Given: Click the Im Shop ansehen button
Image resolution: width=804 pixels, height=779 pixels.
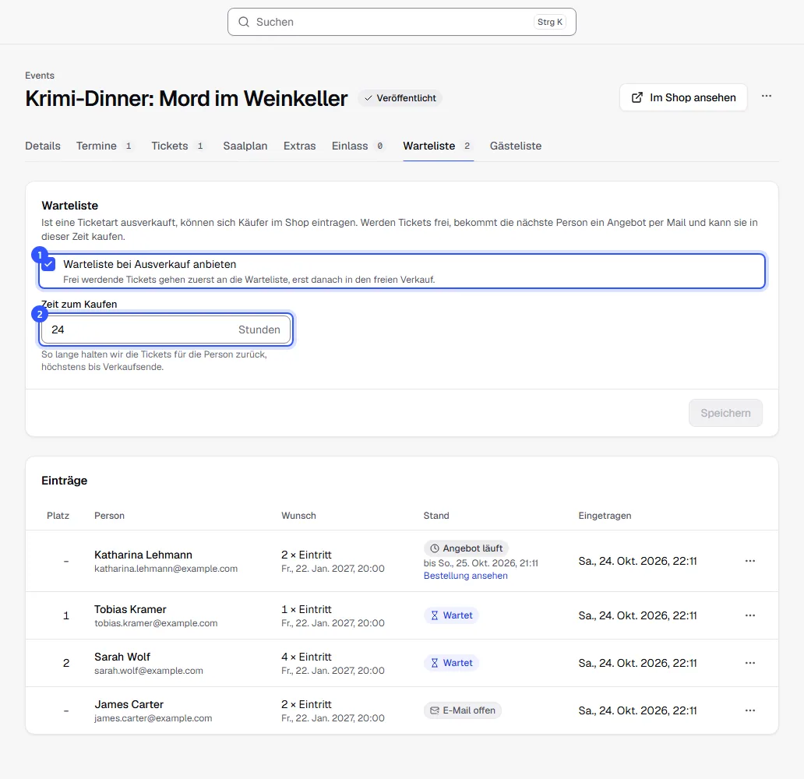Looking at the screenshot, I should [x=683, y=97].
